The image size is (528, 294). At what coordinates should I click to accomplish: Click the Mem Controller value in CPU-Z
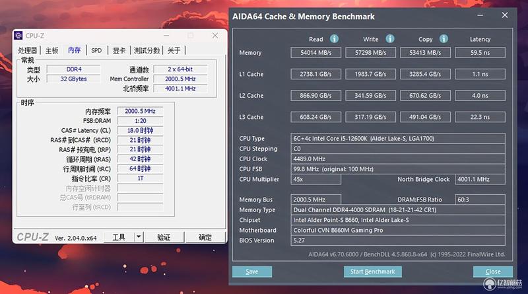[180, 79]
